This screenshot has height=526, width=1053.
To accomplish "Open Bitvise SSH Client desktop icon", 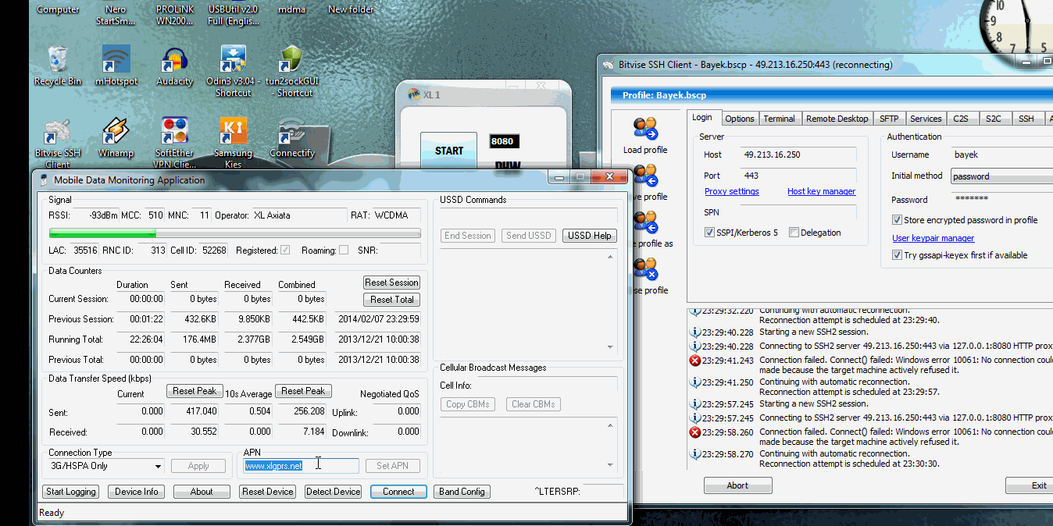I will pos(58,143).
